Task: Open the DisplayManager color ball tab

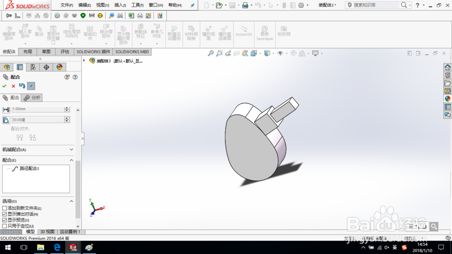Action: (59, 67)
